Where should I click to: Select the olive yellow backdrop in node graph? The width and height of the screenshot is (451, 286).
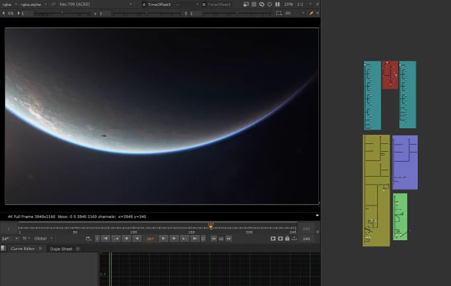point(376,190)
